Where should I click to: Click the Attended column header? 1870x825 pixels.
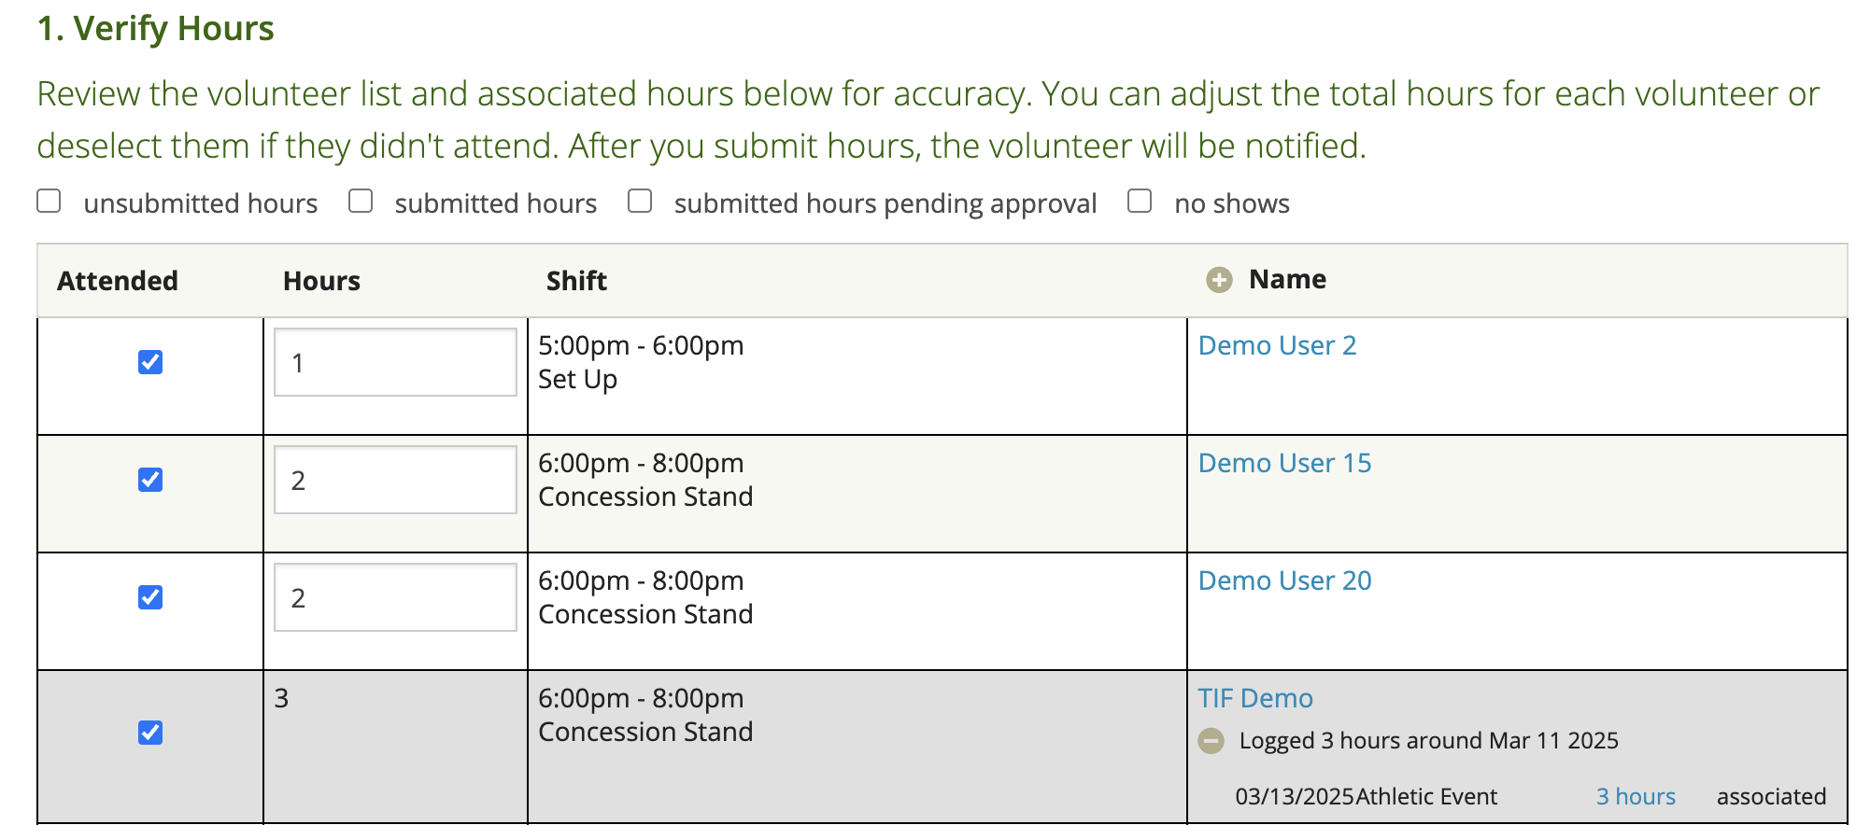pyautogui.click(x=118, y=281)
